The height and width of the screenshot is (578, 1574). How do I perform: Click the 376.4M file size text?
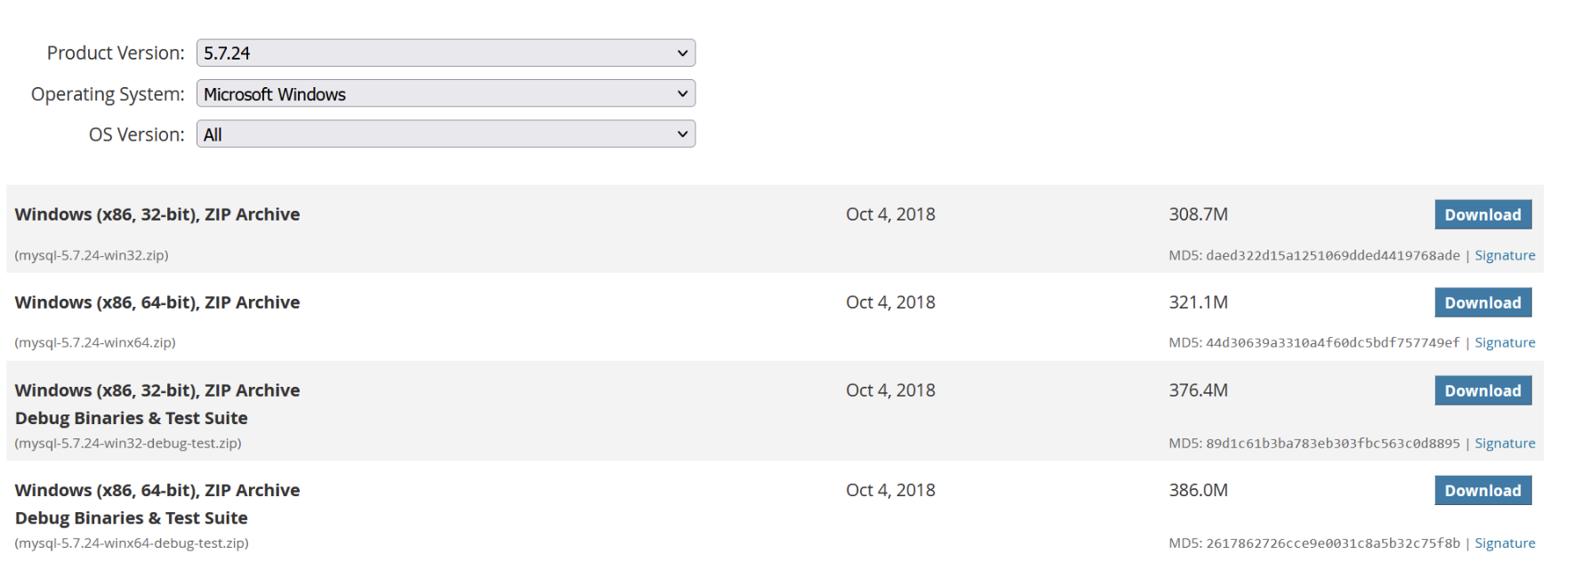(1198, 391)
